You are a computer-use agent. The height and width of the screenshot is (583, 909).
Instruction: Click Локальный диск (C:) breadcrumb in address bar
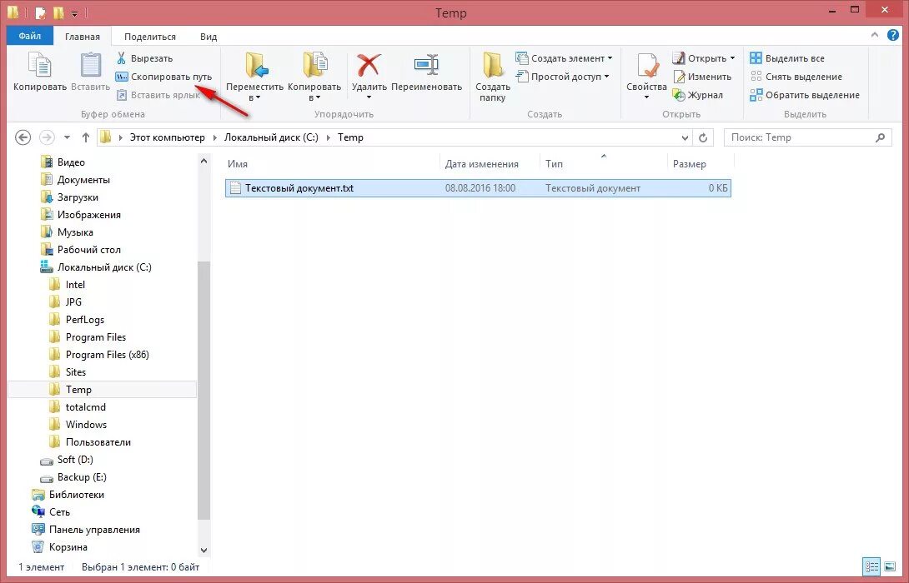point(271,137)
